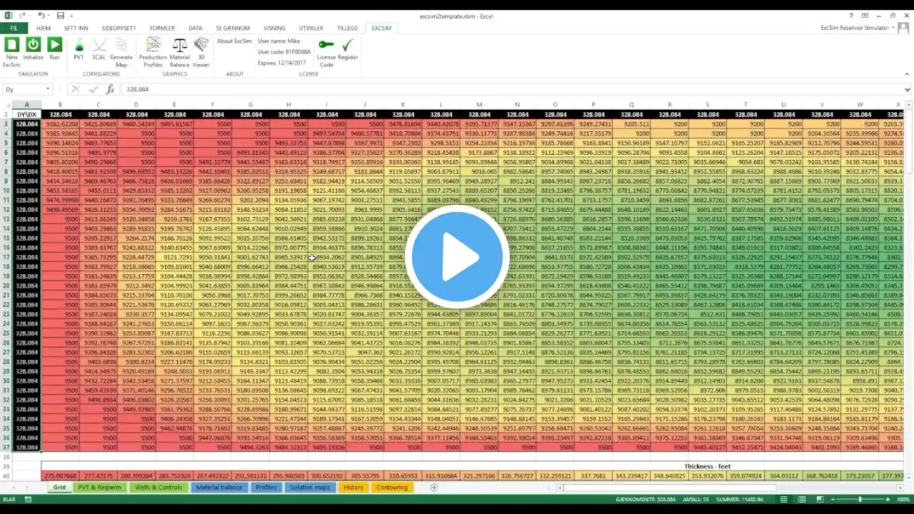Click the ribbon display options icon

point(865,16)
